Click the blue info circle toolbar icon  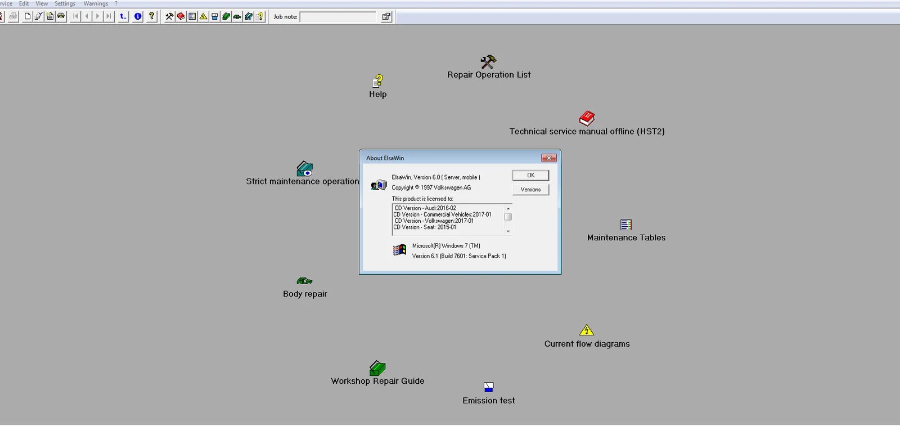[x=138, y=16]
